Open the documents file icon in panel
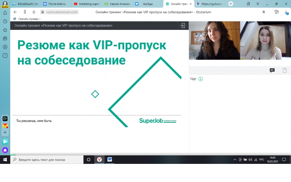 [285, 70]
